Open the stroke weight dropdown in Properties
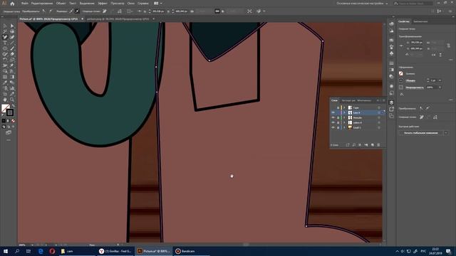The width and height of the screenshot is (456, 256). (x=440, y=80)
